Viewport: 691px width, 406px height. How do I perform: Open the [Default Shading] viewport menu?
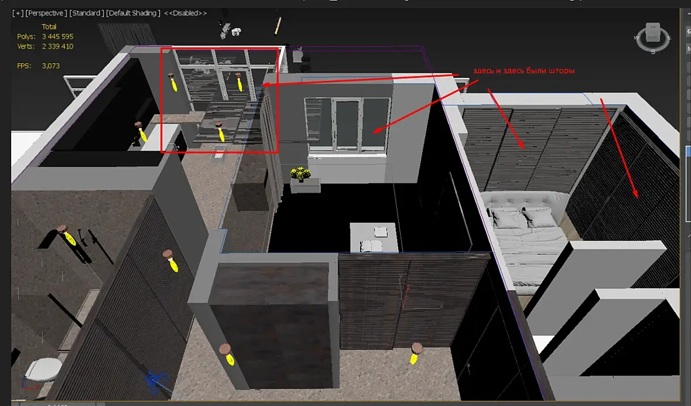133,13
